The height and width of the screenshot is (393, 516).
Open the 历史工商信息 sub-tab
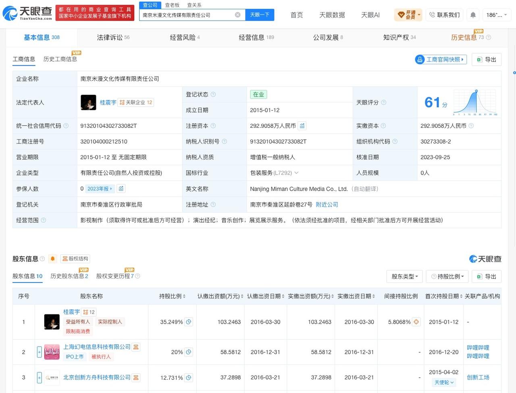[x=60, y=59]
